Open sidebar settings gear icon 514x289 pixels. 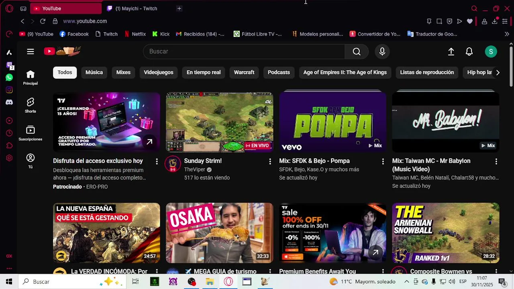(9, 158)
